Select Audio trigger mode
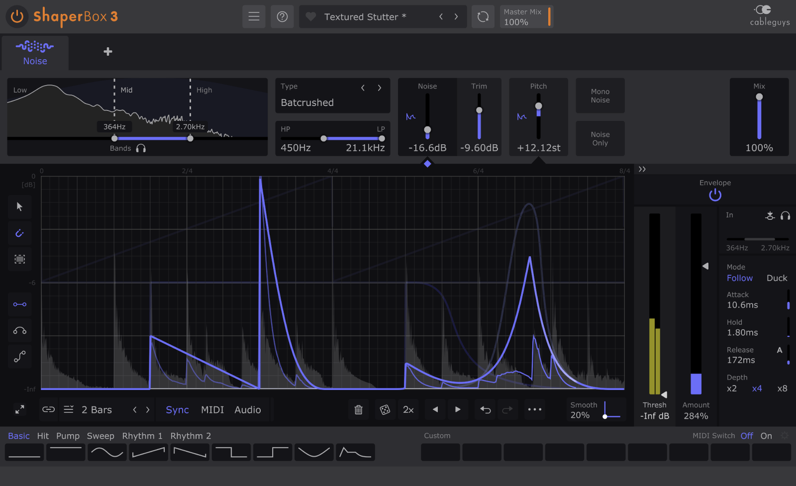The width and height of the screenshot is (796, 486). (x=248, y=410)
